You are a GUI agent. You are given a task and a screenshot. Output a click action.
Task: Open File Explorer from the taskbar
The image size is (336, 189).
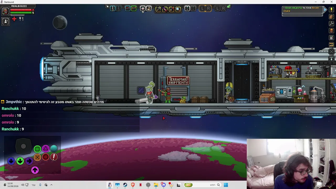(156, 185)
